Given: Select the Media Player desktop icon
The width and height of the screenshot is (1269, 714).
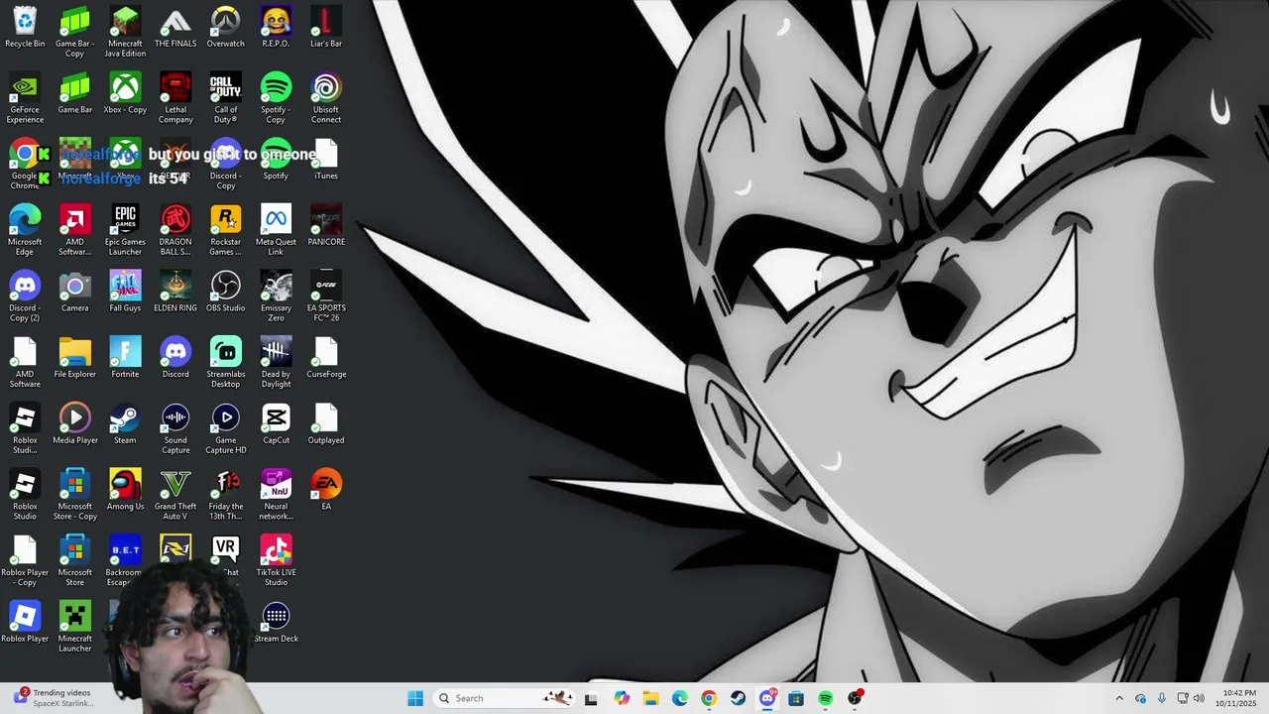Looking at the screenshot, I should (x=74, y=424).
